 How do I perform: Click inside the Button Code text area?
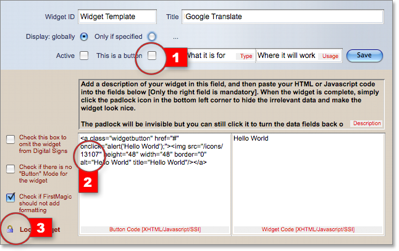tap(154, 184)
